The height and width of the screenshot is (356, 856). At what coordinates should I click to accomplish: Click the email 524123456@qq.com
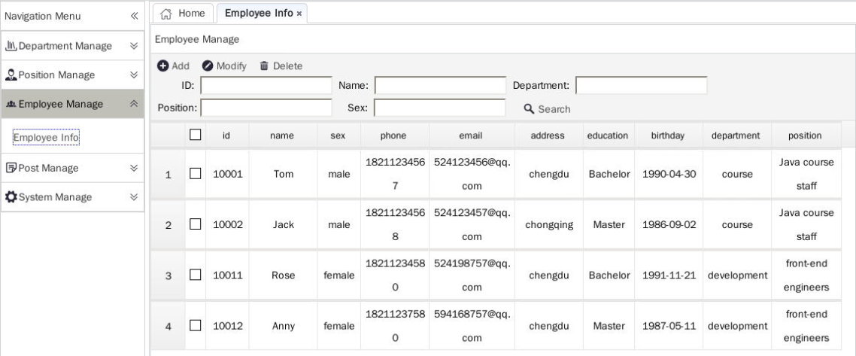(472, 174)
